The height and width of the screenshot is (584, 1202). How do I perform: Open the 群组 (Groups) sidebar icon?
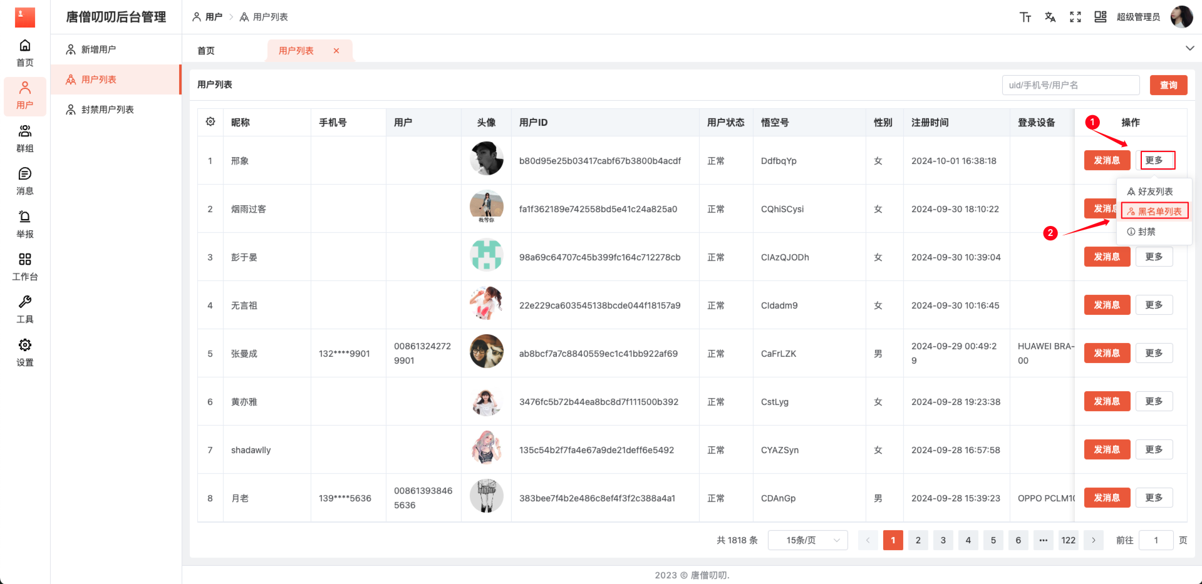click(x=25, y=138)
